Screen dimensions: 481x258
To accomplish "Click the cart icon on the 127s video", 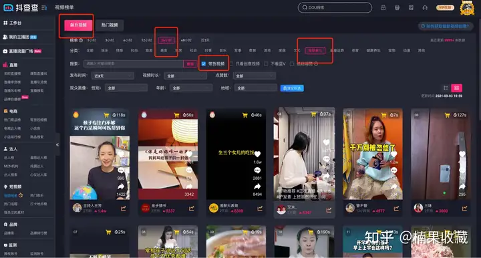I will pyautogui.click(x=447, y=115).
